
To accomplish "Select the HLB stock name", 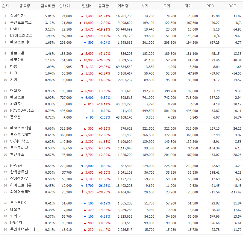I will [x=13, y=73].
